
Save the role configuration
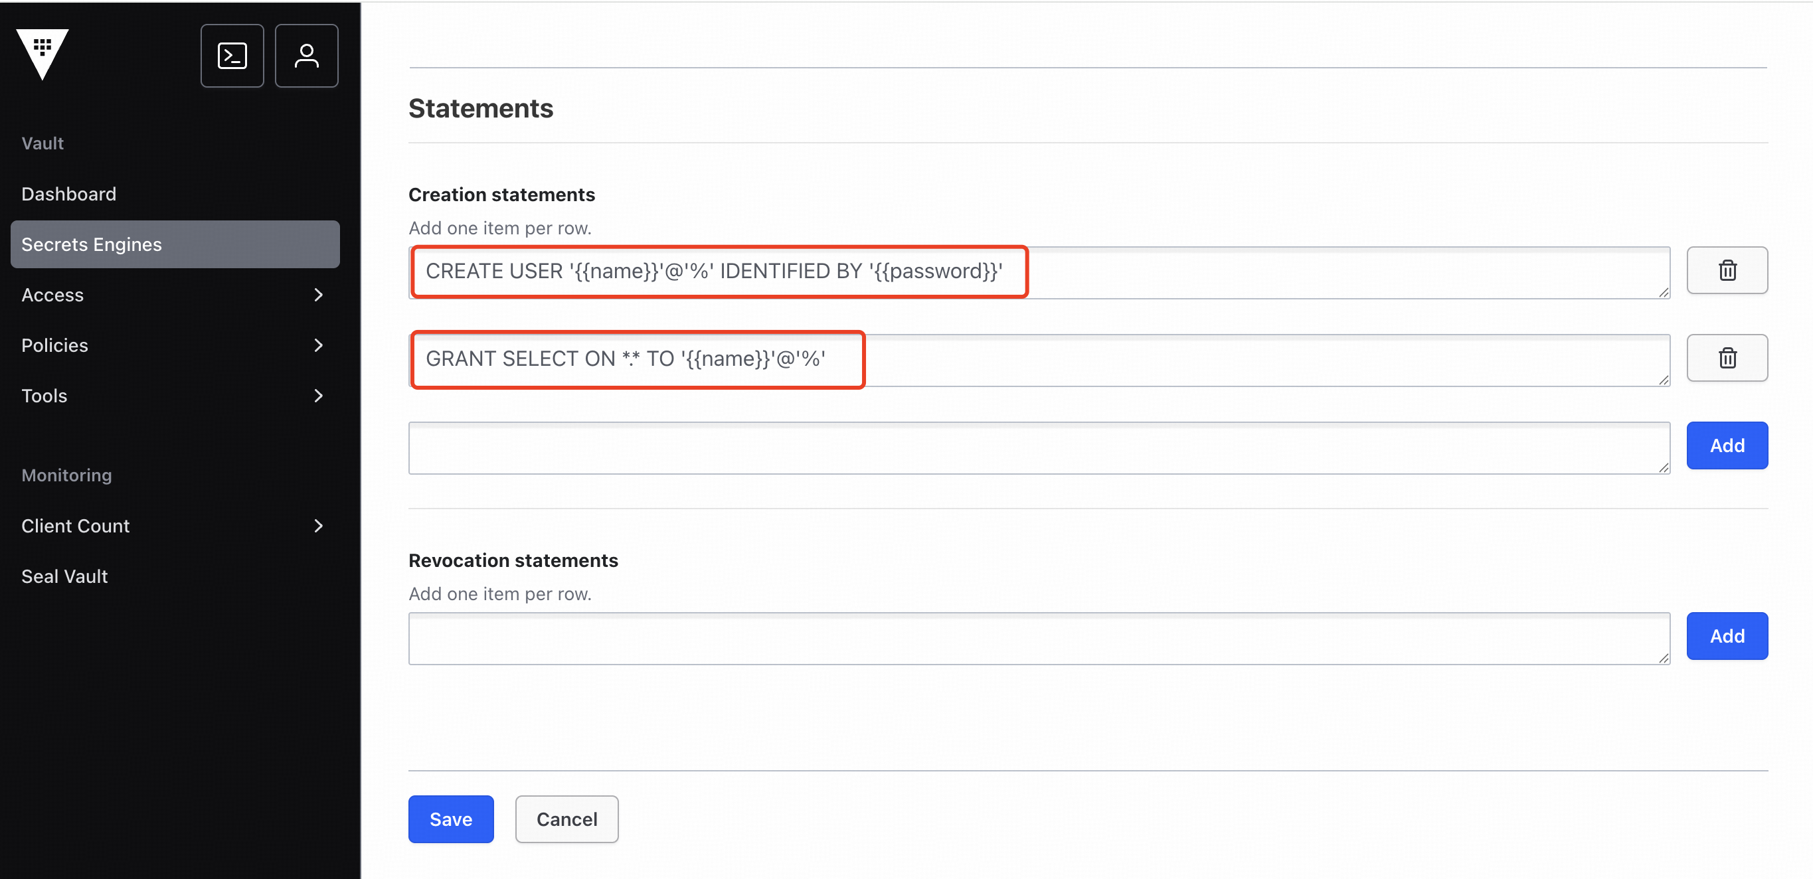coord(450,819)
